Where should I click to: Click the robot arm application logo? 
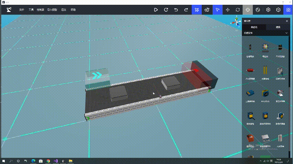(x=9, y=10)
